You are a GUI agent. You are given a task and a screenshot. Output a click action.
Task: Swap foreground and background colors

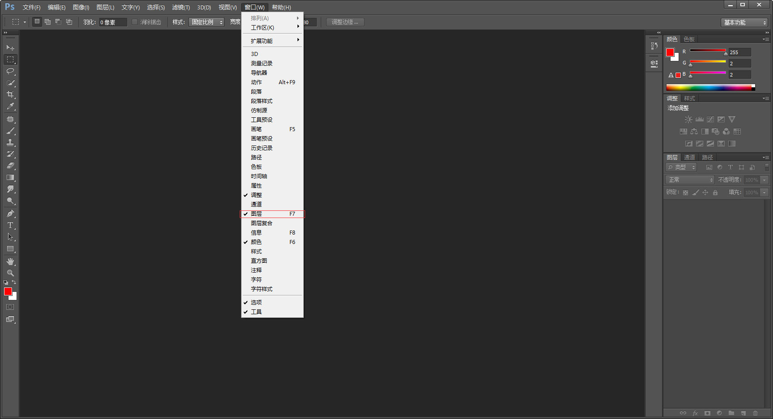click(14, 282)
